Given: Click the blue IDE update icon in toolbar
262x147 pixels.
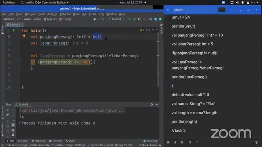Looking at the screenshot, I should (x=156, y=19).
